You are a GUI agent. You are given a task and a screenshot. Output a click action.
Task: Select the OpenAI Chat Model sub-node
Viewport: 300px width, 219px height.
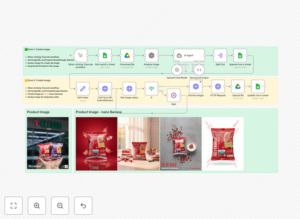(x=177, y=70)
